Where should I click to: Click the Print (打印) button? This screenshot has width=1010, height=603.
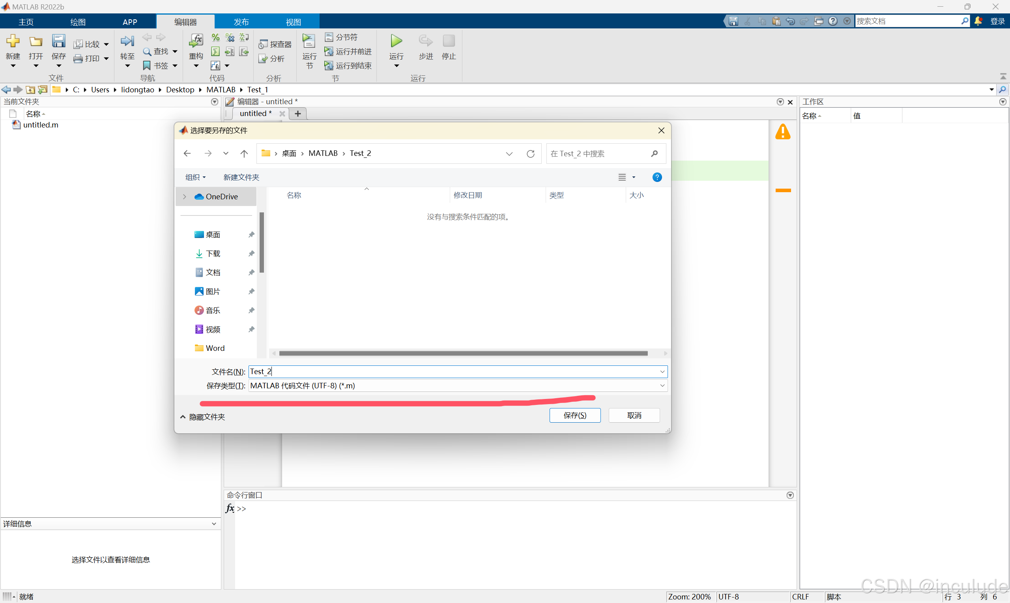click(91, 58)
